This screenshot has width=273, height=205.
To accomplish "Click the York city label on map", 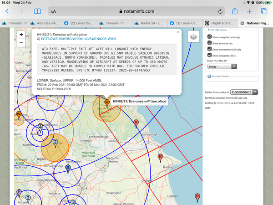I will (x=84, y=188).
